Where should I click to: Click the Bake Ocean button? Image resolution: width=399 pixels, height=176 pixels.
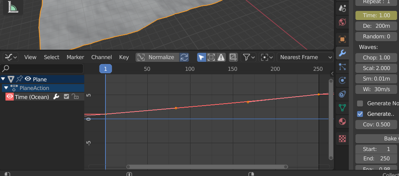click(377, 139)
